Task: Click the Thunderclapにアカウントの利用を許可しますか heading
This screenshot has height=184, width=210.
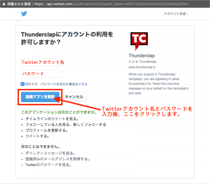Action: tap(67, 38)
